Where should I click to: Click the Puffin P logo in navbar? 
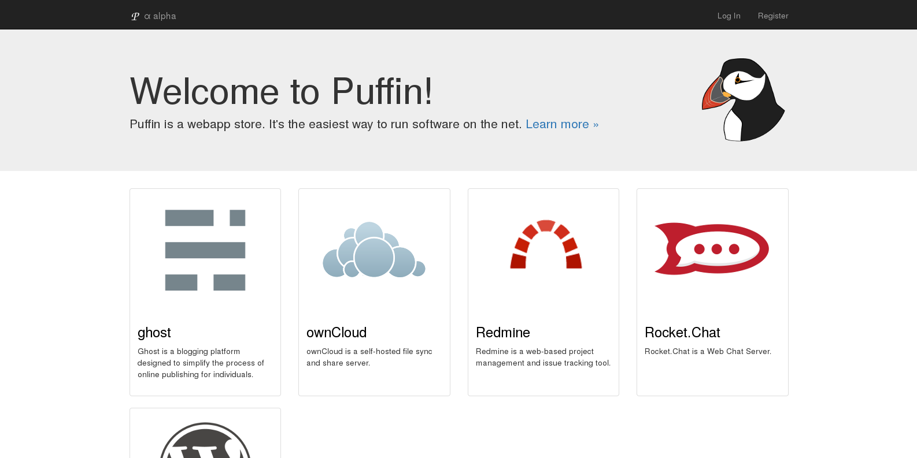[135, 16]
